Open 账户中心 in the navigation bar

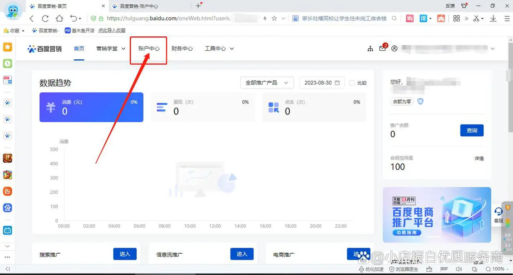149,49
